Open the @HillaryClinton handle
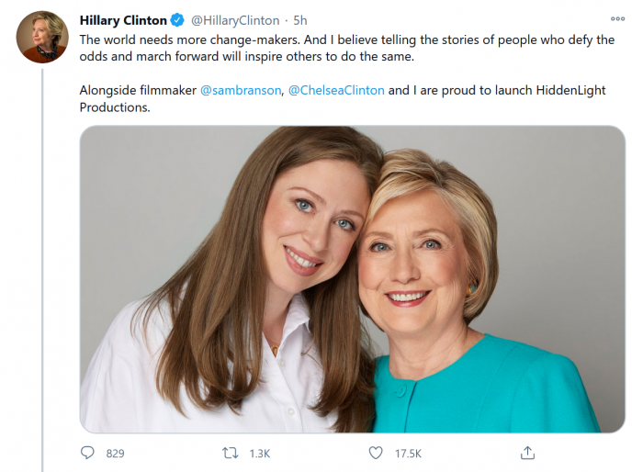 (x=233, y=20)
